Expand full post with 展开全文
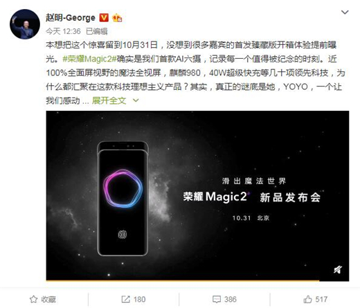The image size is (360, 308). [x=109, y=100]
